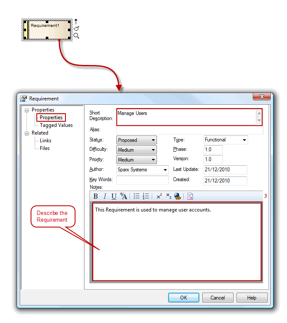This screenshot has height=323, width=287.
Task: Toggle underline formatting in Notes toolbar
Action: [114, 196]
